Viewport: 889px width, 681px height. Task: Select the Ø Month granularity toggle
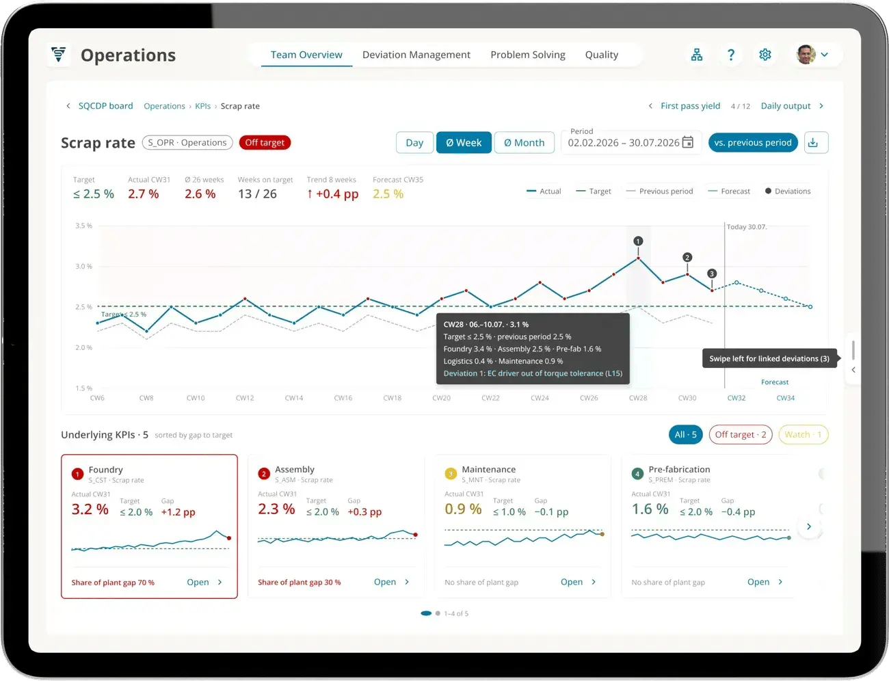tap(525, 142)
